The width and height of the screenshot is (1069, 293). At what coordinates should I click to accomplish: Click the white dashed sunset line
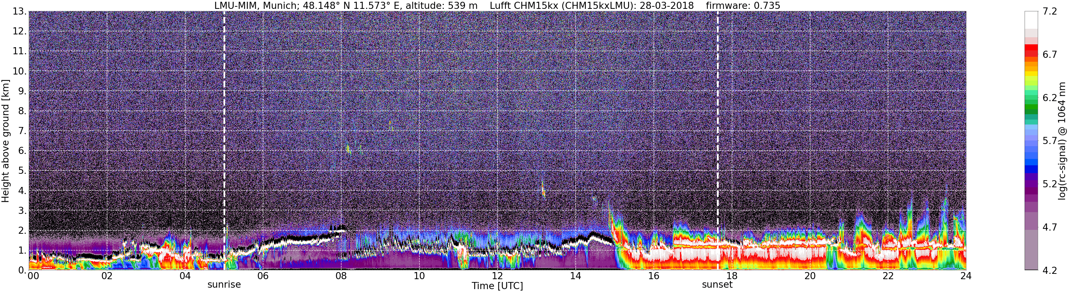click(718, 140)
